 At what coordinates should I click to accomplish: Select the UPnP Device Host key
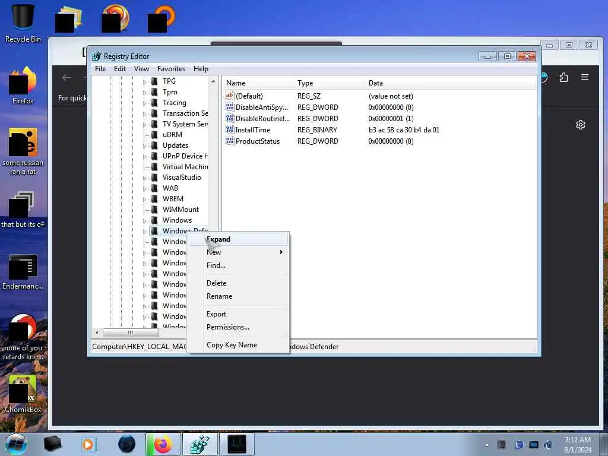185,156
